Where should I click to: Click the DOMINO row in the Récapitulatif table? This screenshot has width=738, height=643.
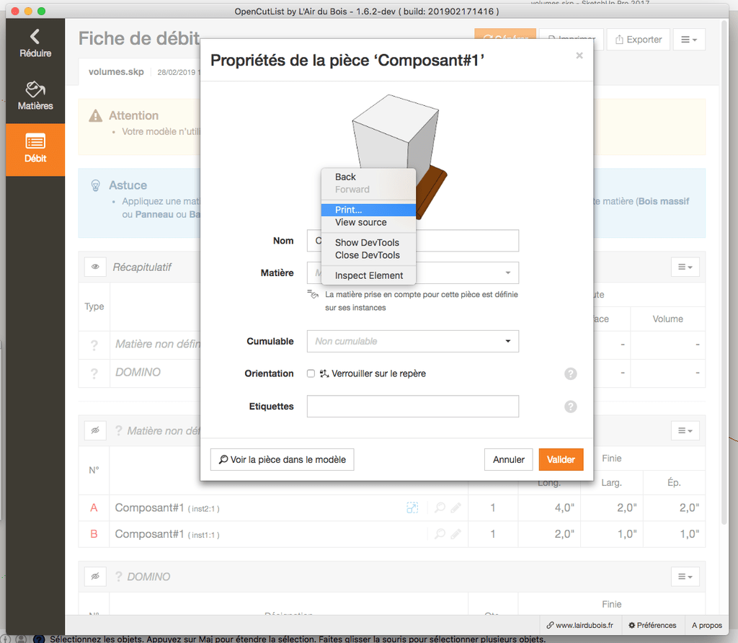click(x=392, y=373)
